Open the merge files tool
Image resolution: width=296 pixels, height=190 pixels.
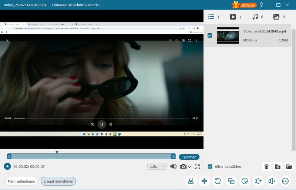point(231,181)
